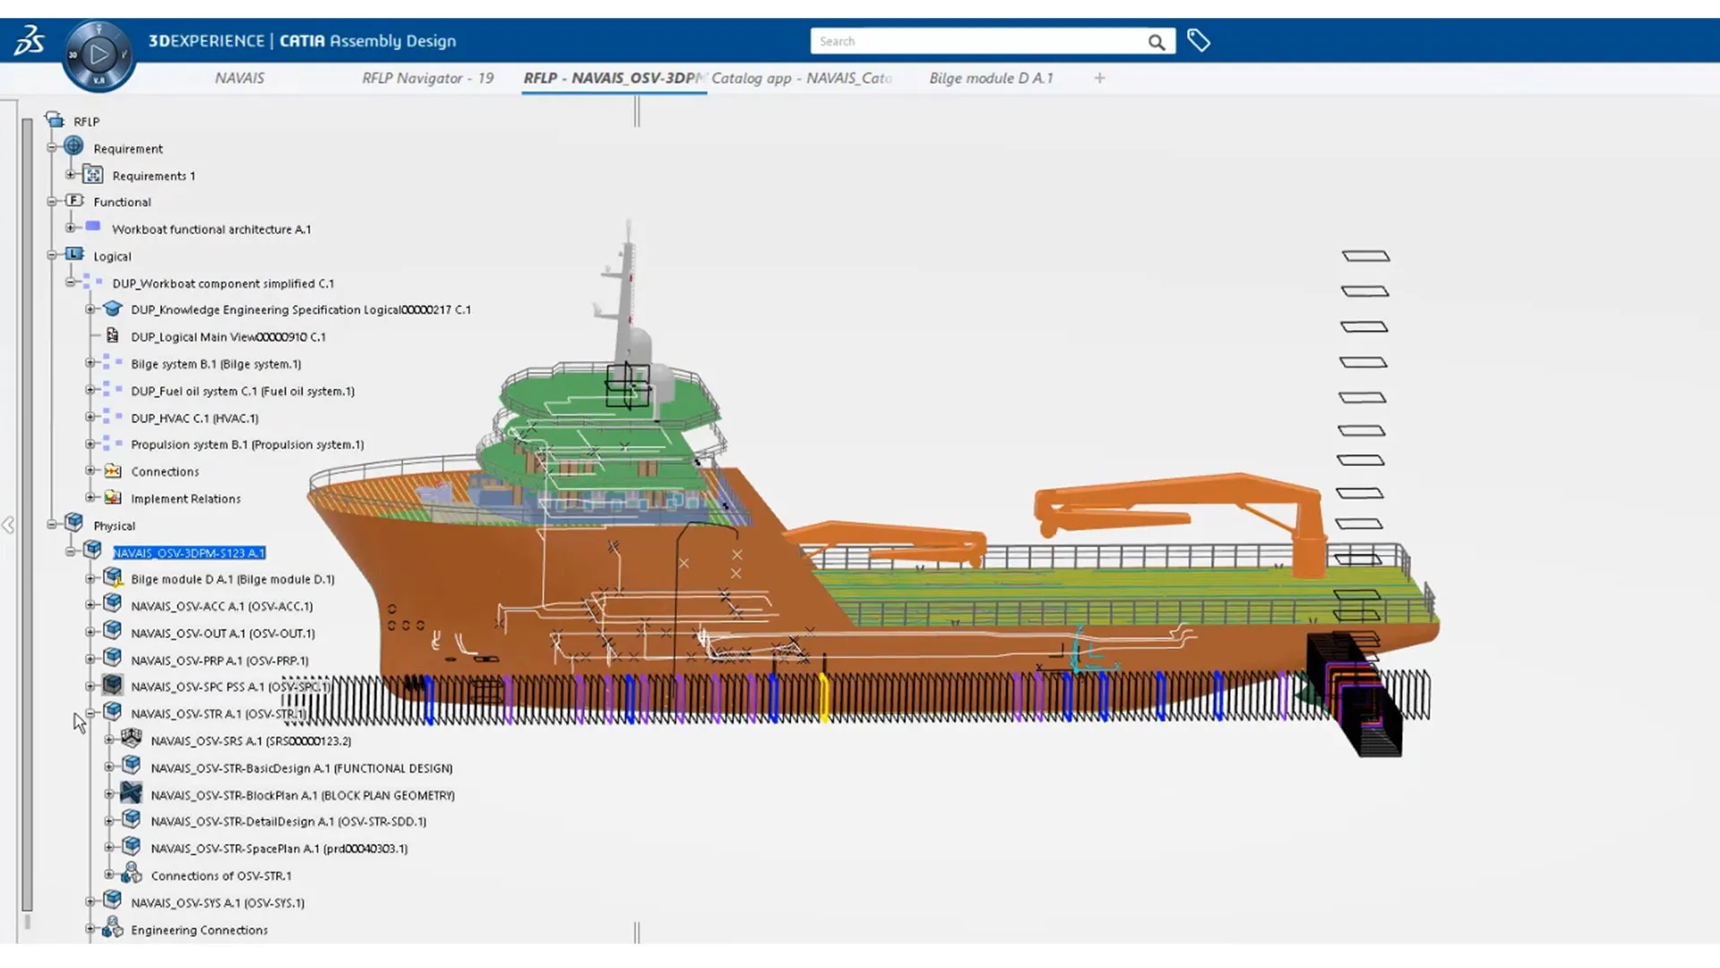Click the RFLP root node icon

point(57,120)
